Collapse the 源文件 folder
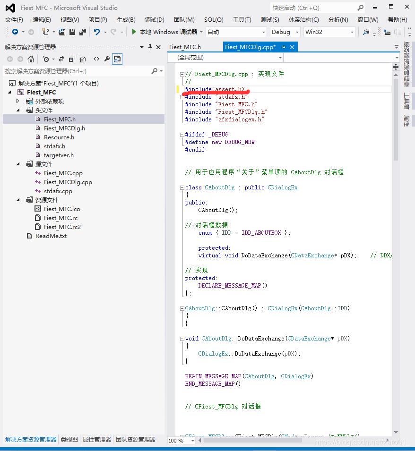Screen dimensions: 415x451 (x=18, y=164)
